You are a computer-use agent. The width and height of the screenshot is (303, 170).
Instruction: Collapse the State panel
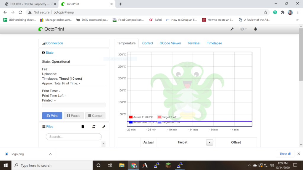coord(49,53)
